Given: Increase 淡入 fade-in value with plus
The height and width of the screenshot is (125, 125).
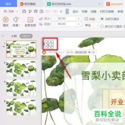Looking at the screenshot, I should click(79, 19).
